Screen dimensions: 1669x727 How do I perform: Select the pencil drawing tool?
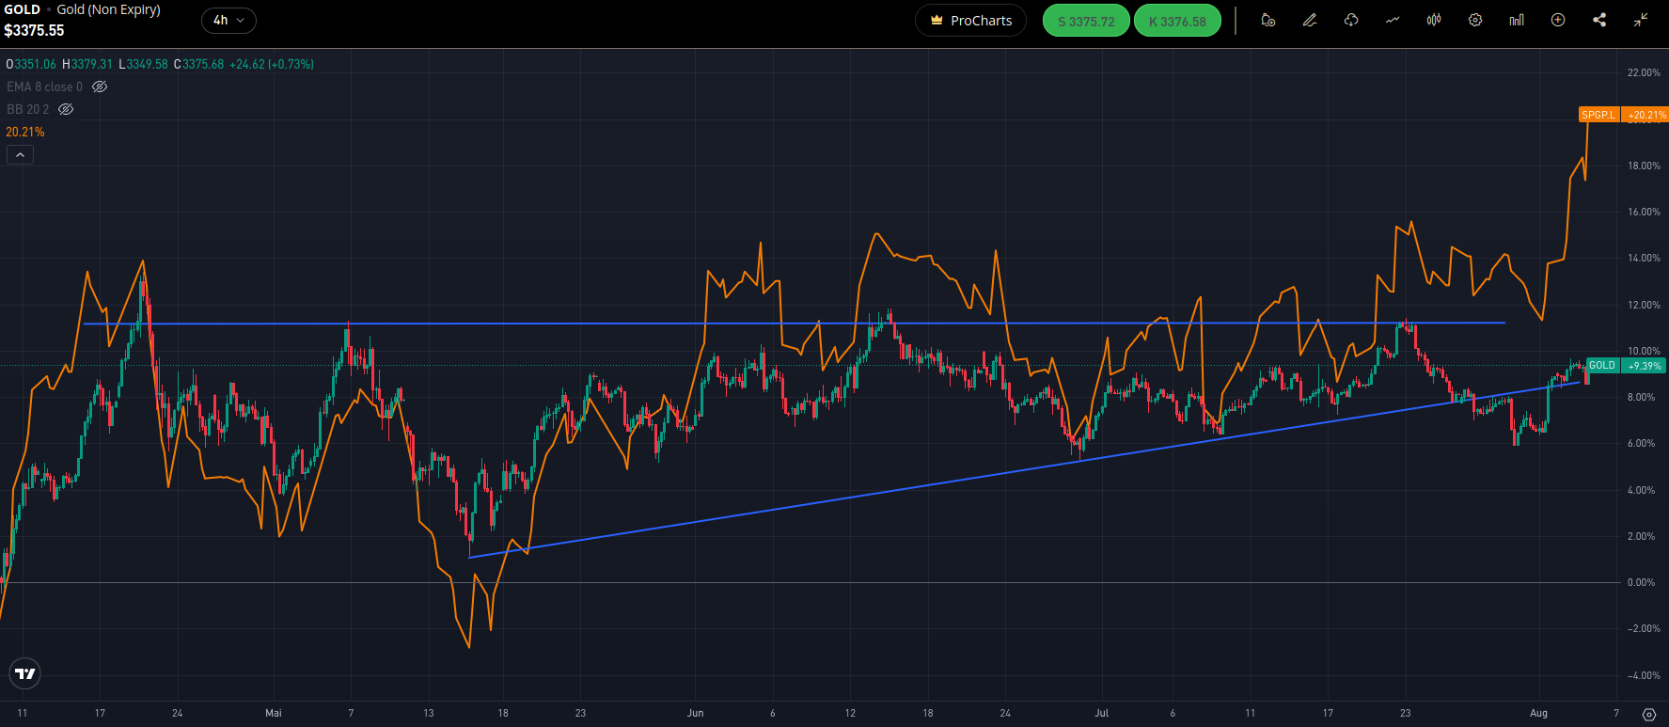[x=1309, y=20]
